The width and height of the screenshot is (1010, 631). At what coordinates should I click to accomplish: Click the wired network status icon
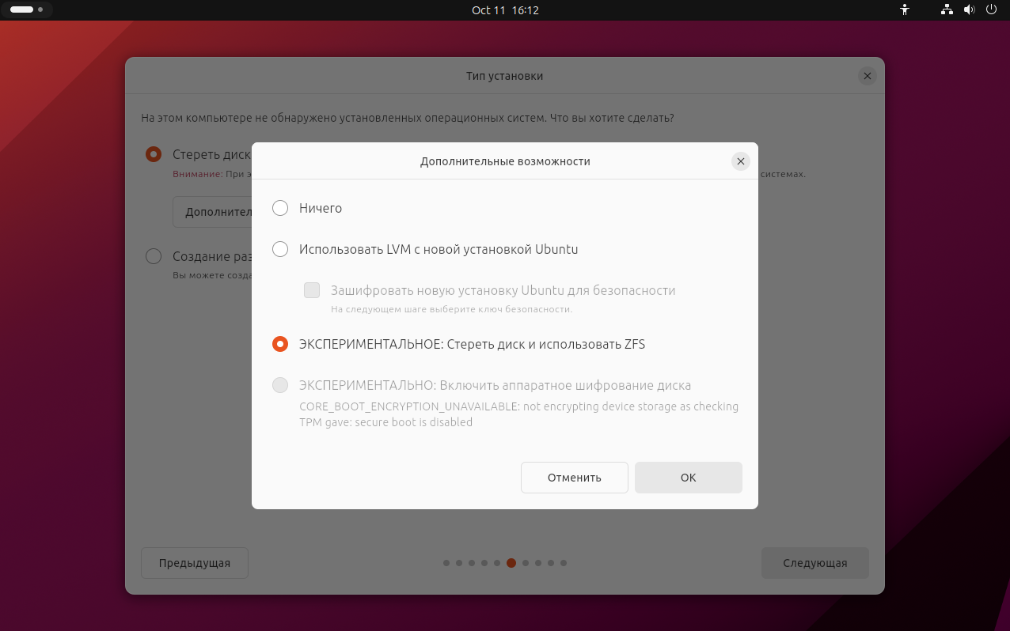947,10
